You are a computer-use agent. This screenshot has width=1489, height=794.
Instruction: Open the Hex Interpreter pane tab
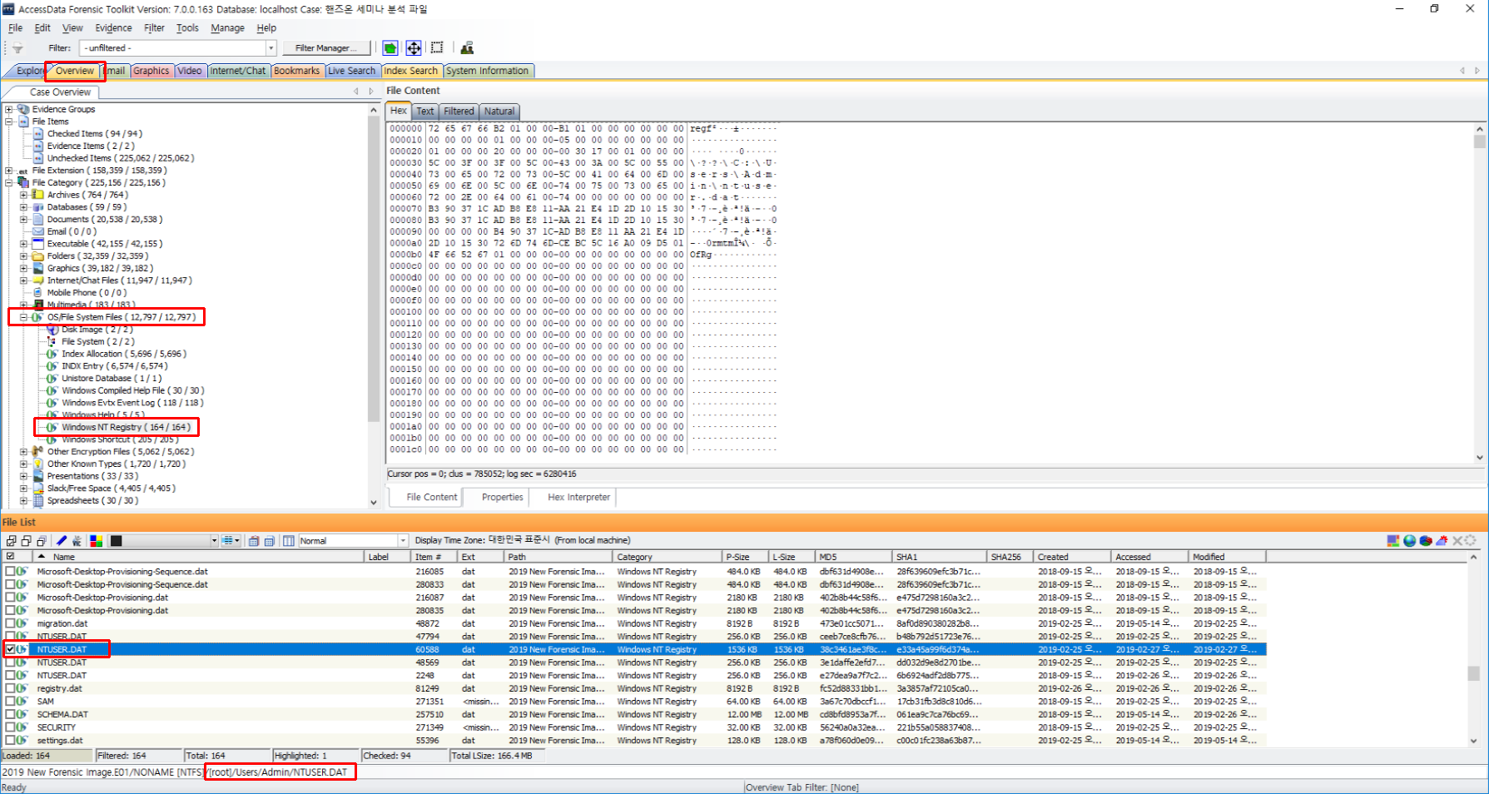pos(578,497)
